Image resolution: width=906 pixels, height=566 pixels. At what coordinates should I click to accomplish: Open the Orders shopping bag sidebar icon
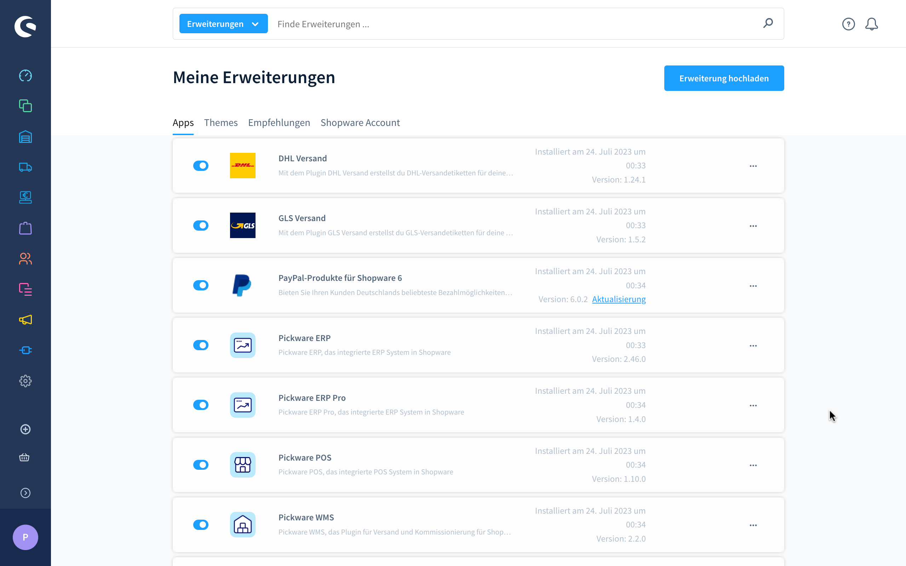[25, 229]
